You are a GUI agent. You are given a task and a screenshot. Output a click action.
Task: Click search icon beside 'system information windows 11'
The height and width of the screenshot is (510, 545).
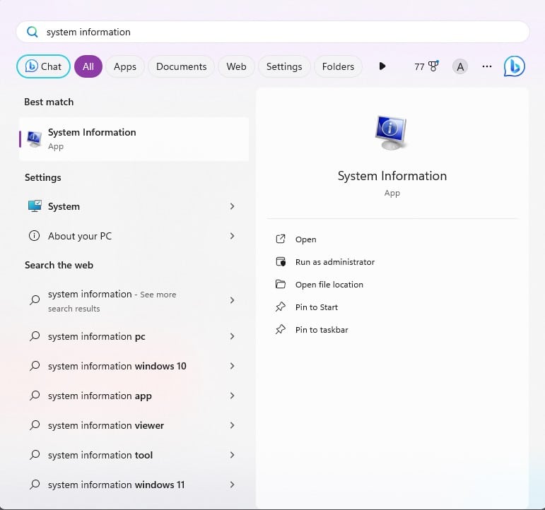pyautogui.click(x=35, y=485)
